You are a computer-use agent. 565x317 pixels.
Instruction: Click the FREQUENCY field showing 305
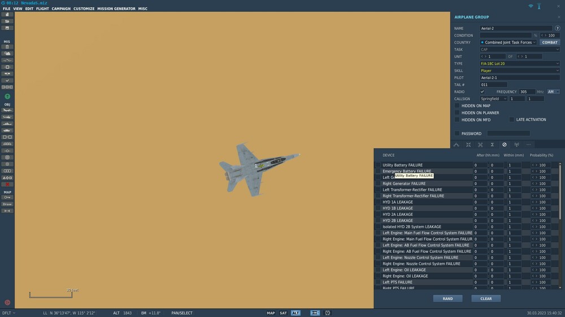(x=527, y=92)
